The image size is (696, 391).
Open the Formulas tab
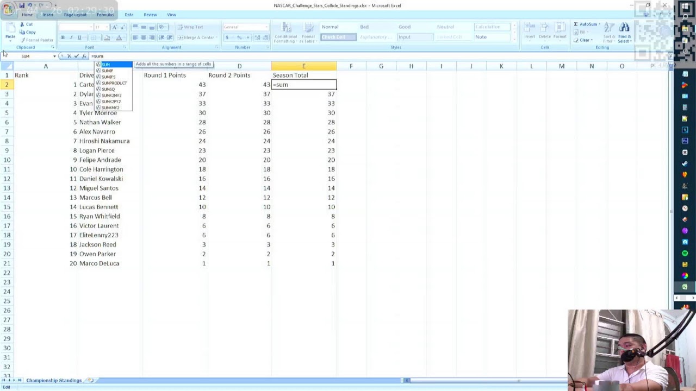(x=105, y=15)
